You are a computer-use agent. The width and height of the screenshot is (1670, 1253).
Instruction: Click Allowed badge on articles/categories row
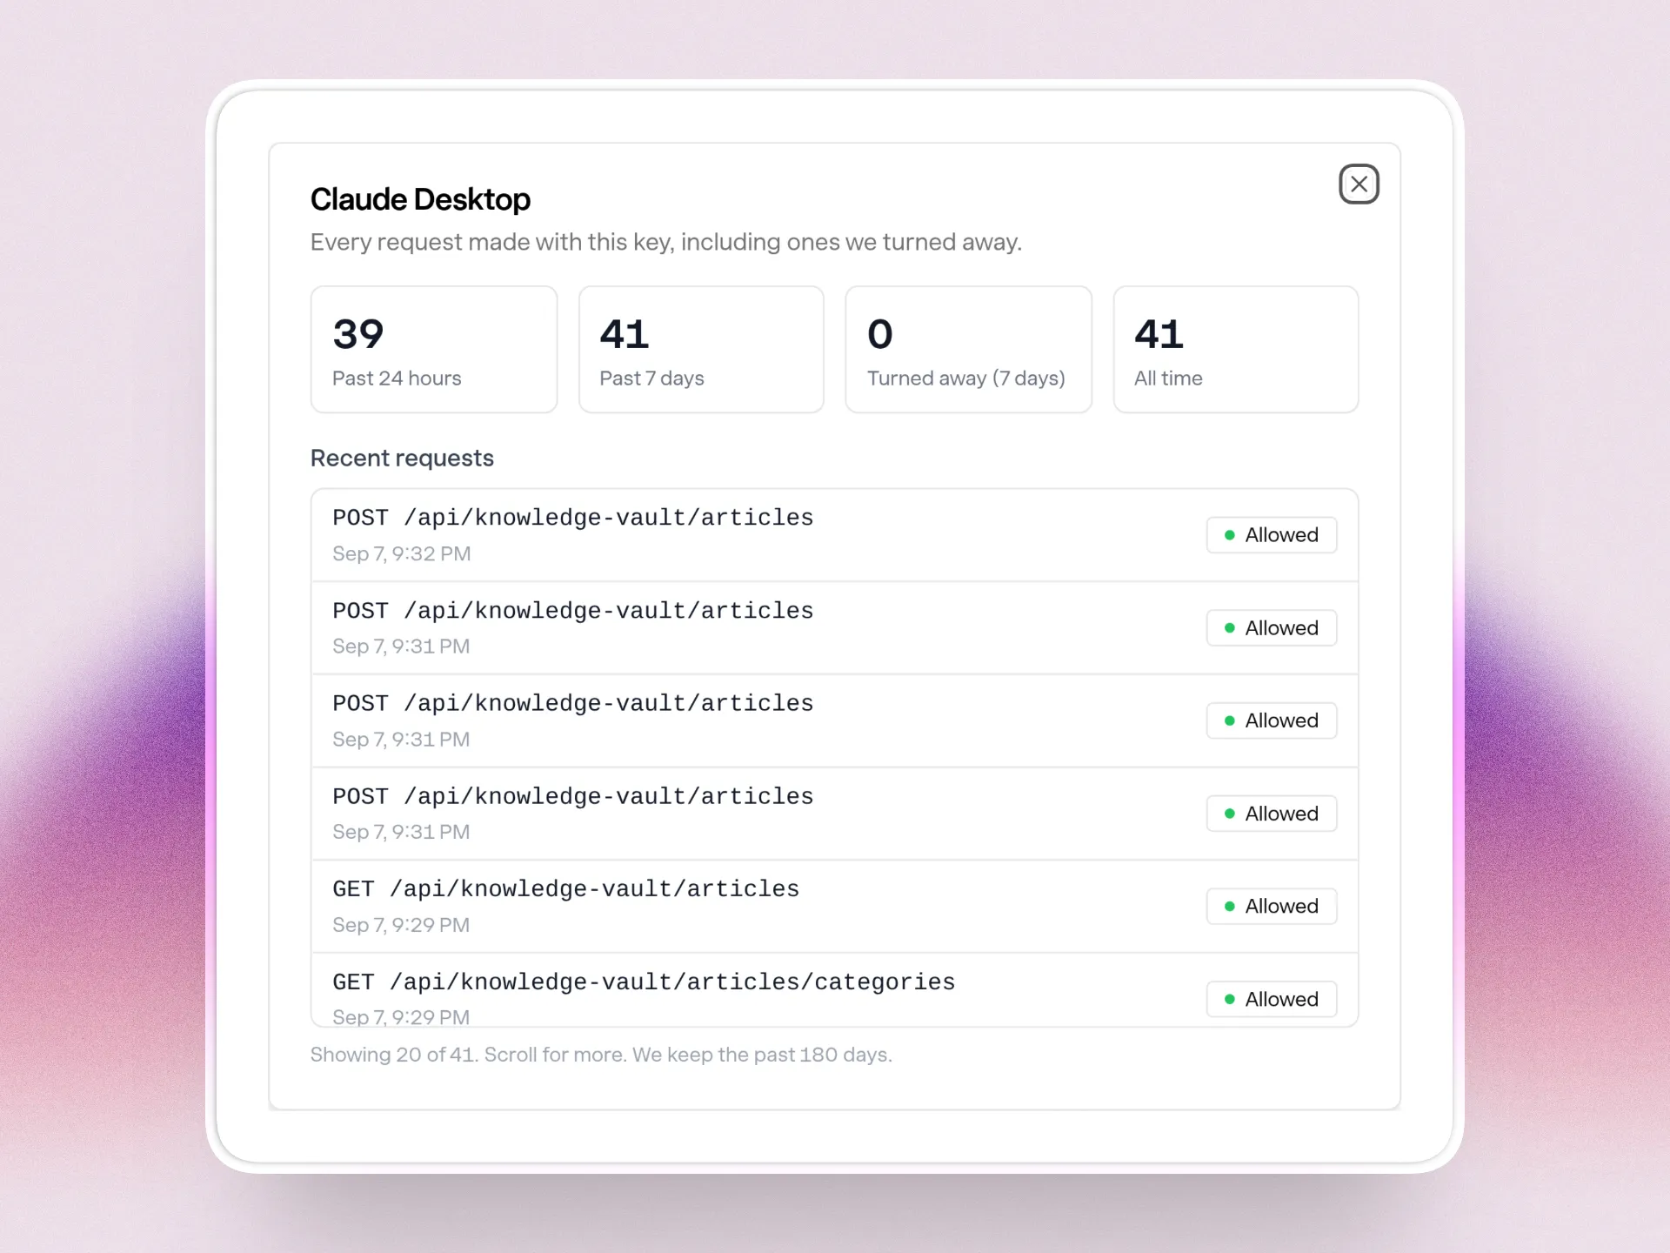click(1272, 999)
